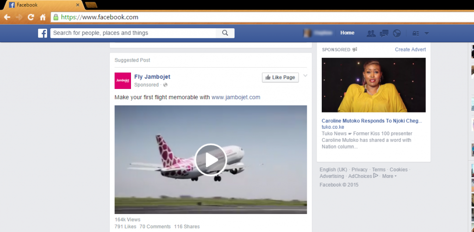
Task: Click the AdChoices triangle icon
Action: click(x=376, y=176)
